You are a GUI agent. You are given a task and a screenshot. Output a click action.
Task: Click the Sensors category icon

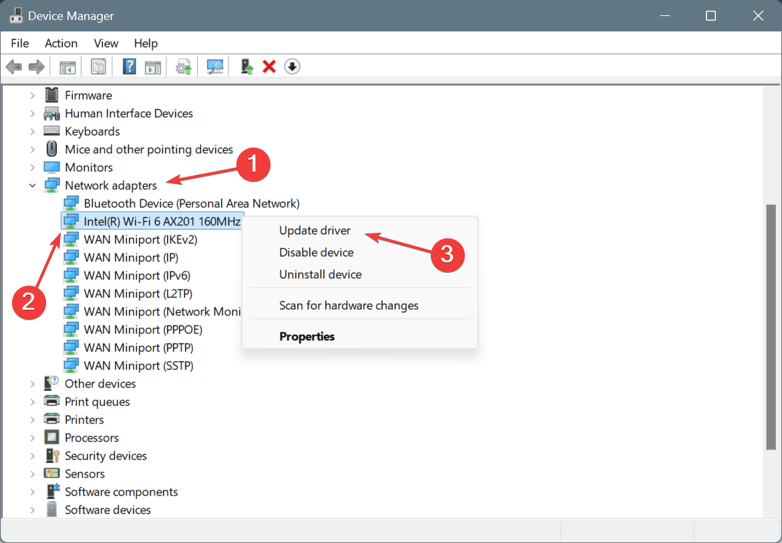point(51,473)
